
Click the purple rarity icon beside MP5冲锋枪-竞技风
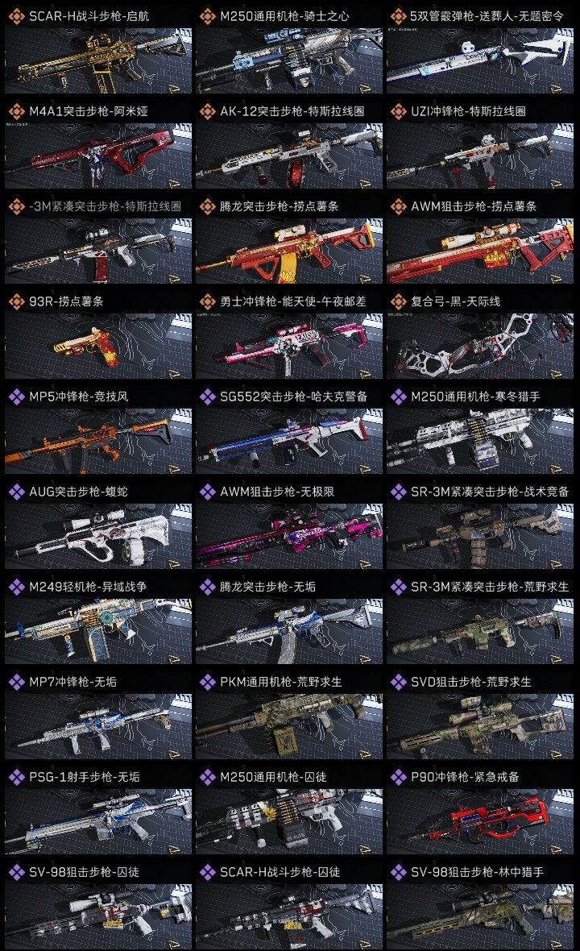tap(16, 397)
